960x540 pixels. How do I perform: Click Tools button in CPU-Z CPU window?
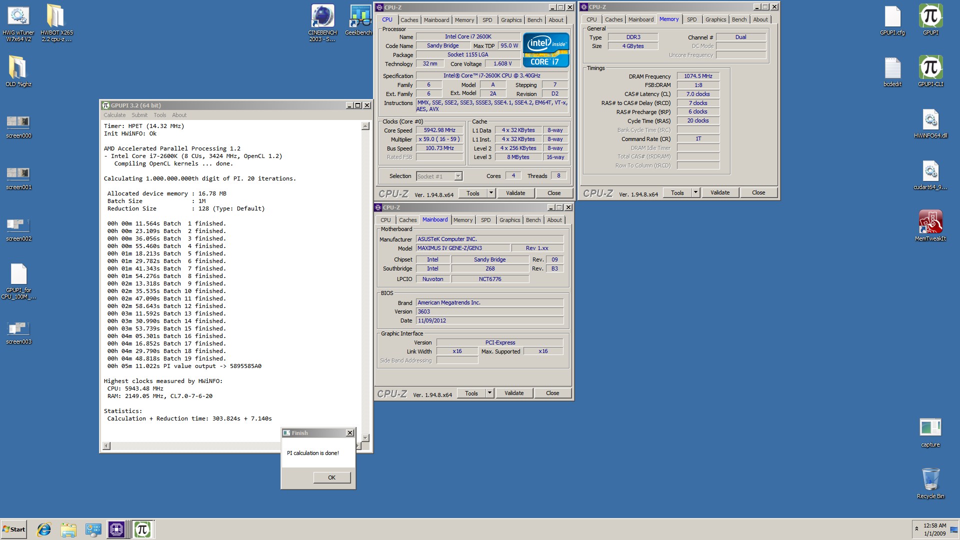473,193
